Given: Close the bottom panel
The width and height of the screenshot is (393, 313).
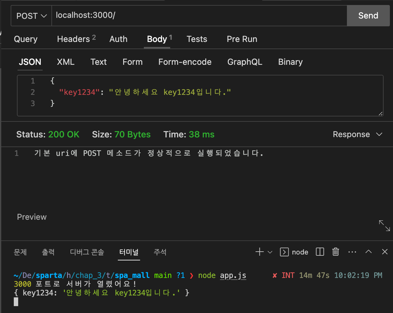Looking at the screenshot, I should [x=385, y=252].
